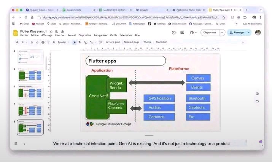
Task: Click the move to folder icon
Action: [57, 31]
